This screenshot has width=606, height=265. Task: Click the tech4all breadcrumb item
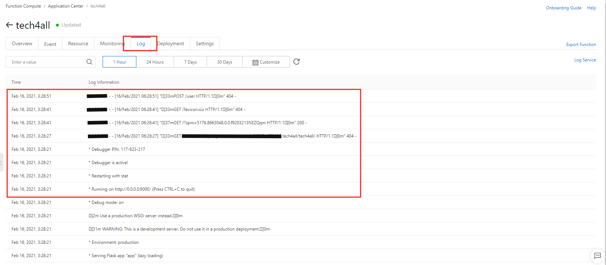coord(98,6)
